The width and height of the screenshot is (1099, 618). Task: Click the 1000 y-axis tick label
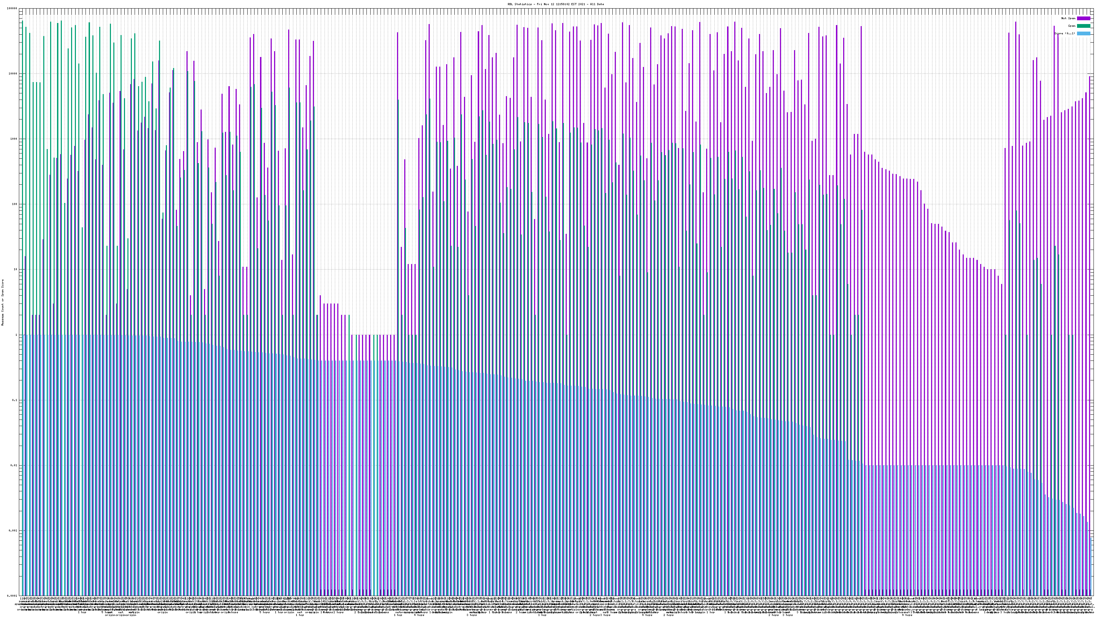(x=14, y=139)
